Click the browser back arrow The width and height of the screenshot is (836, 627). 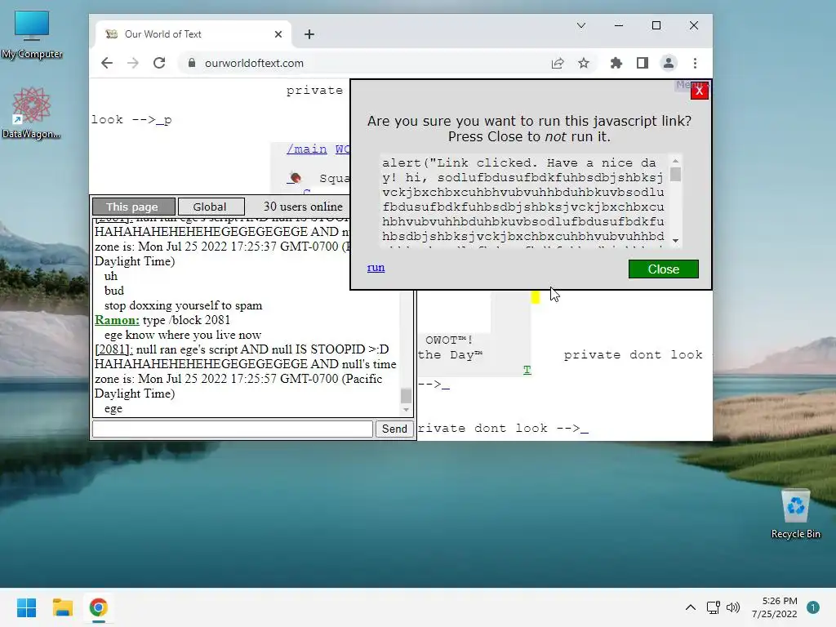tap(107, 63)
